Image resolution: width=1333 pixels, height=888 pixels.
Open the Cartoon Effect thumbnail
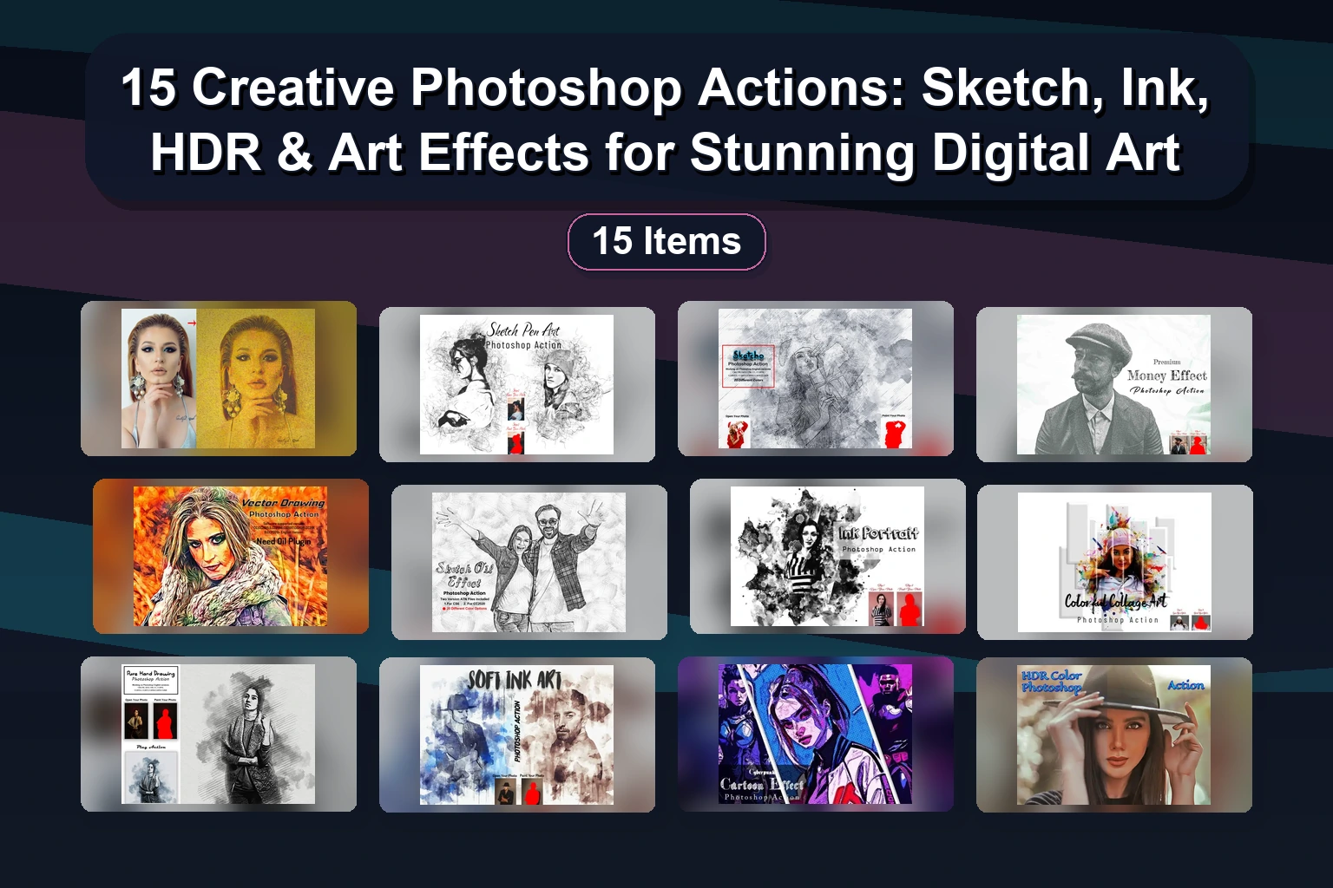816,734
